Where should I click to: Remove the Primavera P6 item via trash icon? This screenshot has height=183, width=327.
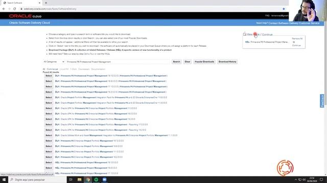(x=294, y=42)
